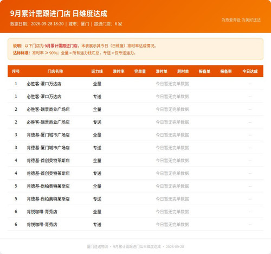
Task: Select 肯德基-首创奥特莱斯店 in its 全量 row
Action: [x=48, y=161]
